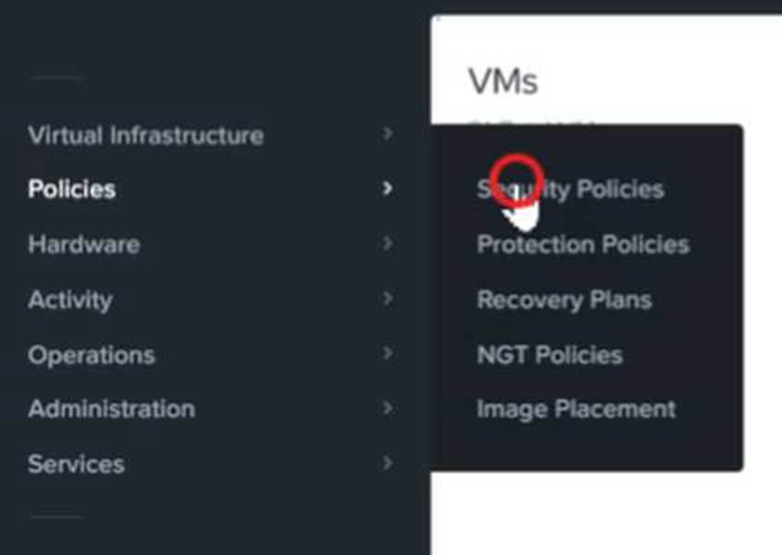Click the chevron next to Policies
The height and width of the screenshot is (555, 782).
click(388, 189)
